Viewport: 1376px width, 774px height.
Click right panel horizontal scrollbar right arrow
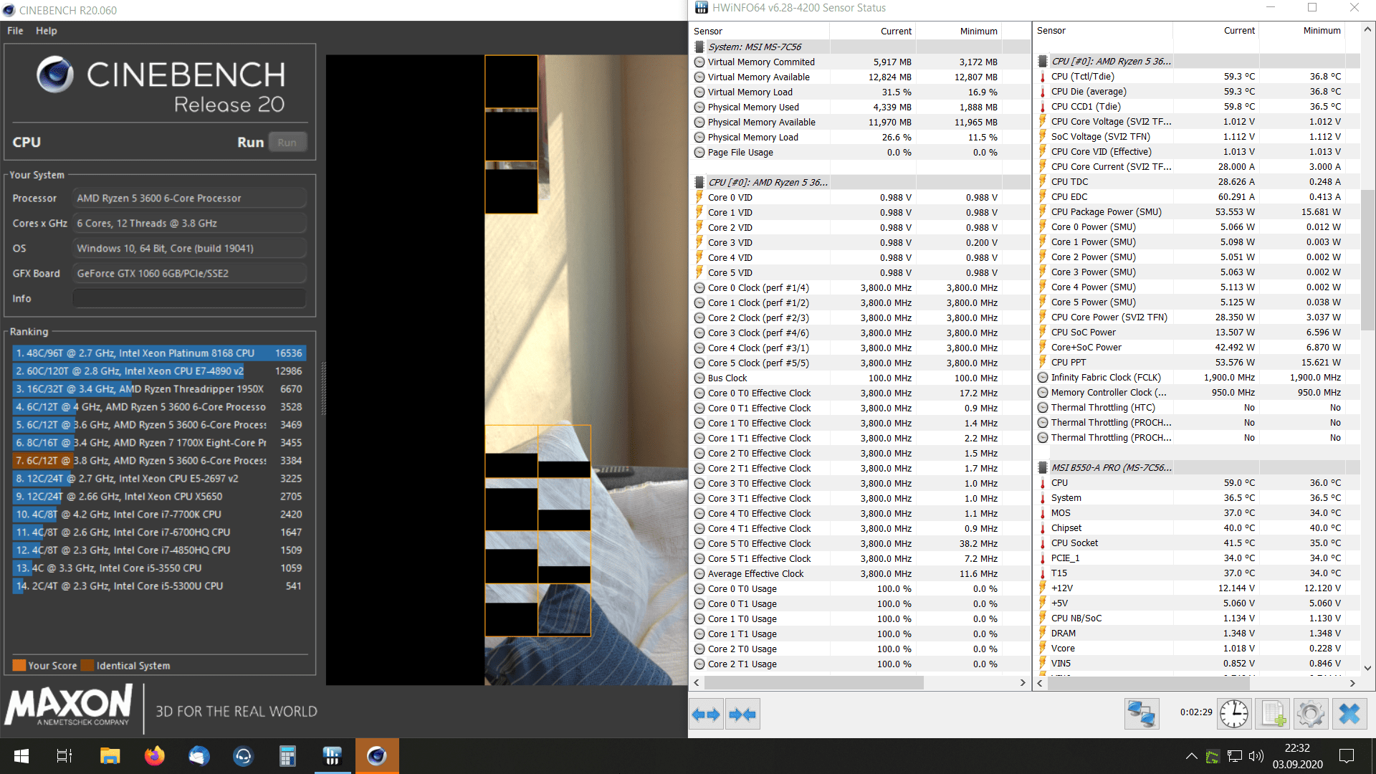[1352, 684]
